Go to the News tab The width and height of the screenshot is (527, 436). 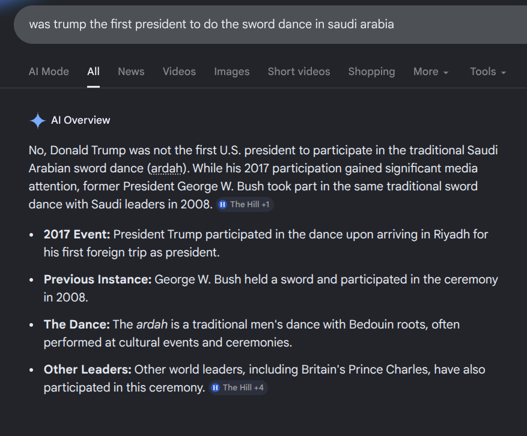tap(131, 71)
